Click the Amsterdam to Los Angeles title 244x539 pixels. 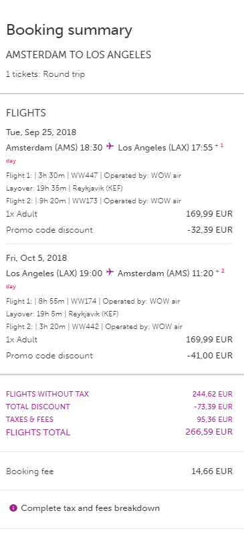coord(78,55)
